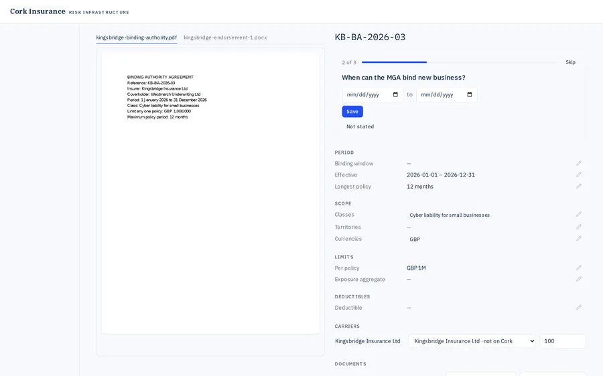Click the KB-BA-2026-03 heading
The width and height of the screenshot is (603, 376).
pyautogui.click(x=370, y=37)
